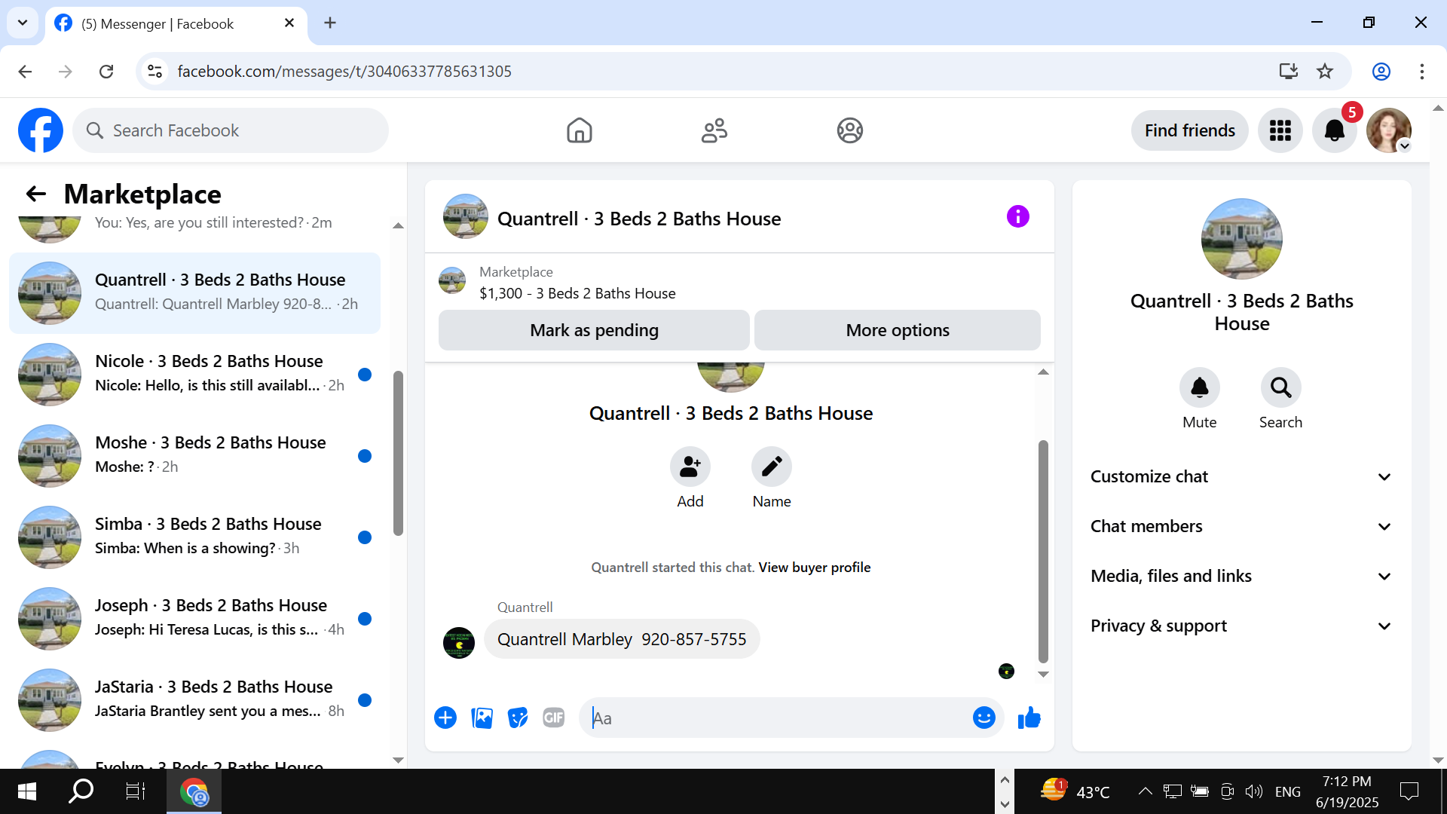Viewport: 1447px width, 814px height.
Task: Mute this conversation with bell icon
Action: [x=1199, y=387]
